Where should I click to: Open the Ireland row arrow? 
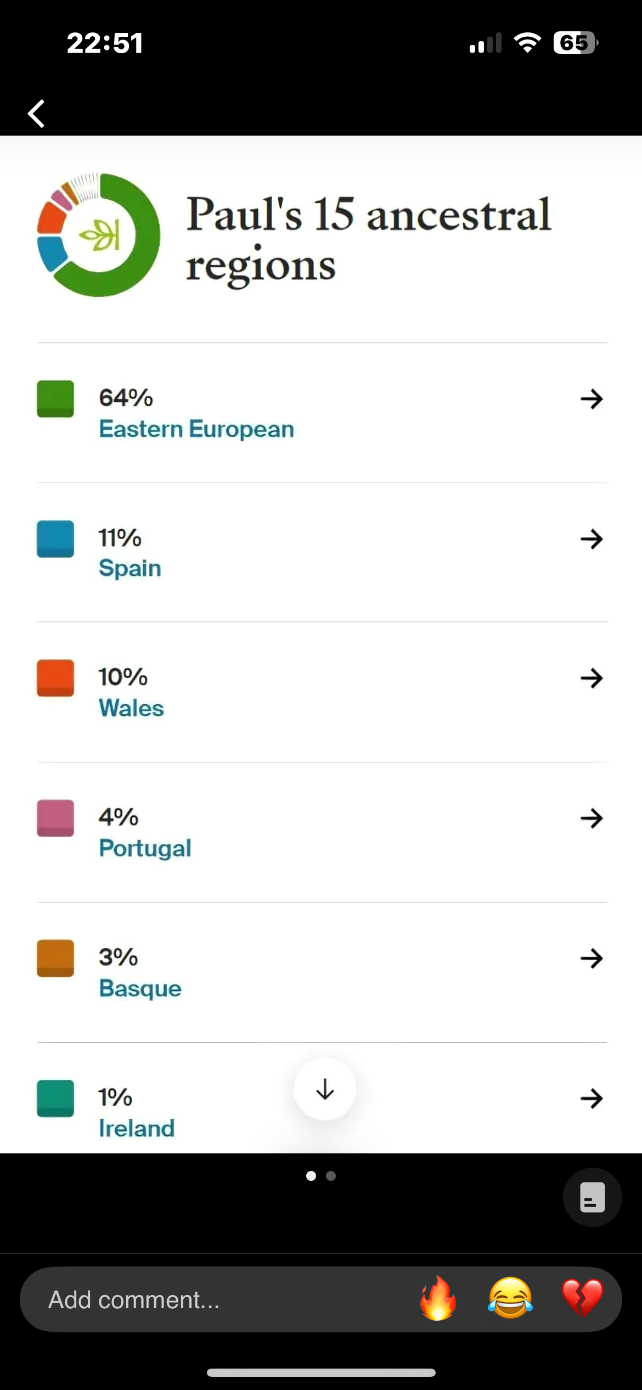(x=592, y=1098)
